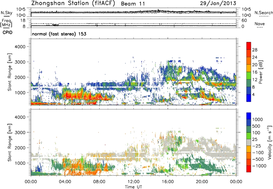This screenshot has height=189, width=273.
Task: Click the Power [dB] color bar
Action: pyautogui.click(x=249, y=72)
